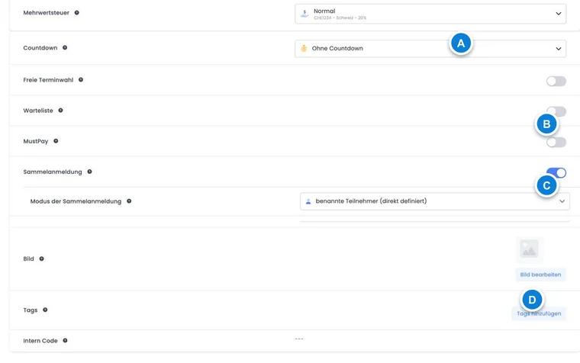Click the info icon next to Bild
This screenshot has width=580, height=363.
[42, 259]
